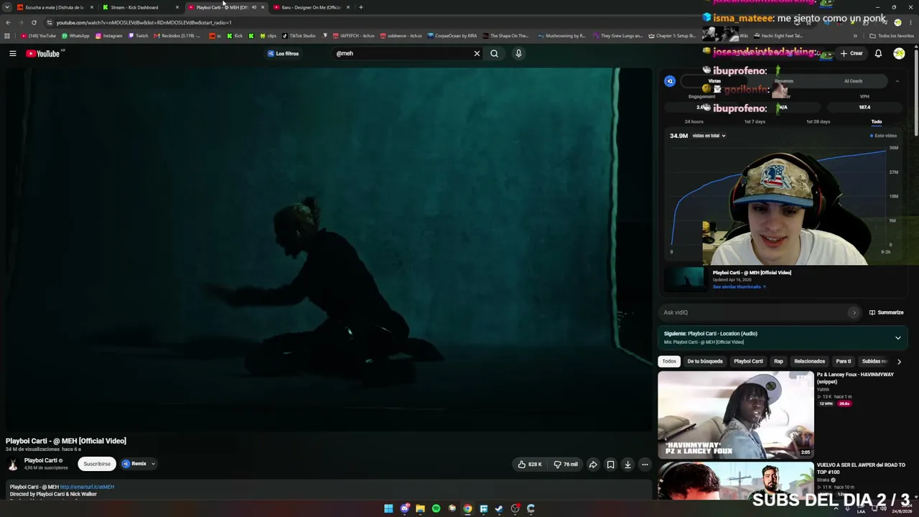Mute the Playboi Carti tab audio
The height and width of the screenshot is (517, 919).
point(253,7)
